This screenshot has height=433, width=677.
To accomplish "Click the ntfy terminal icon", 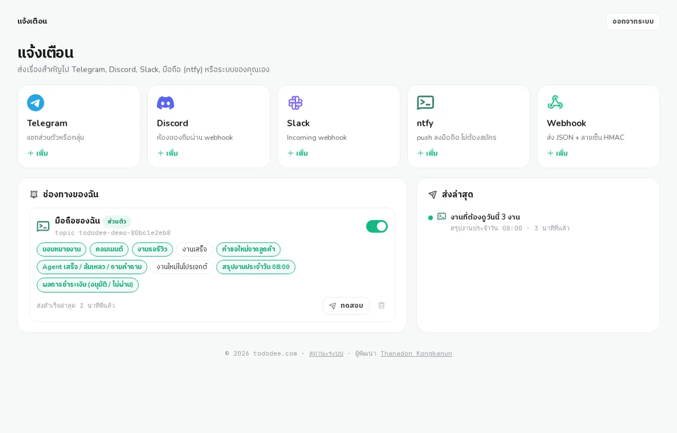I will [425, 103].
